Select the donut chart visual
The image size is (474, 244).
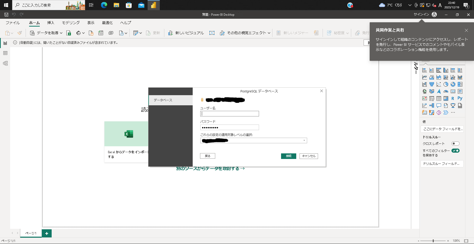tap(453, 84)
